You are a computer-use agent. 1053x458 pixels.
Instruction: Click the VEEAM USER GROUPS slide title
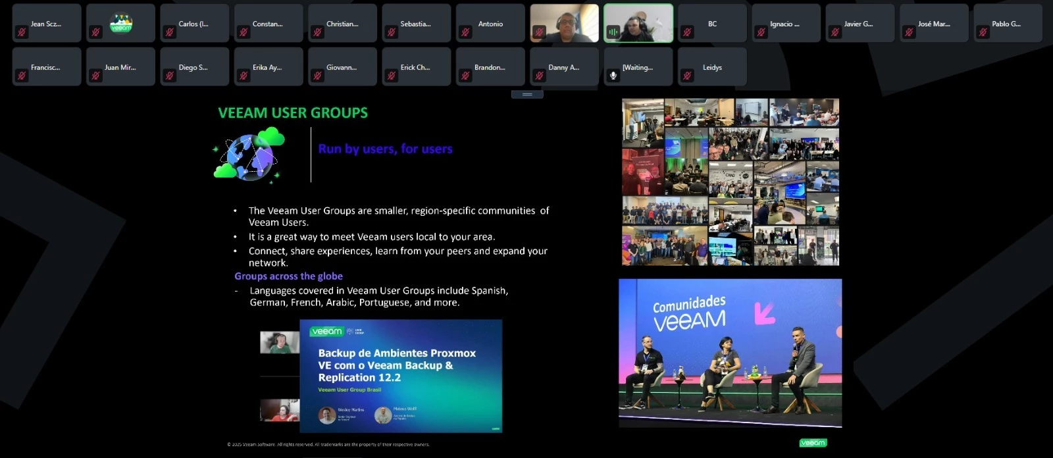(x=293, y=113)
